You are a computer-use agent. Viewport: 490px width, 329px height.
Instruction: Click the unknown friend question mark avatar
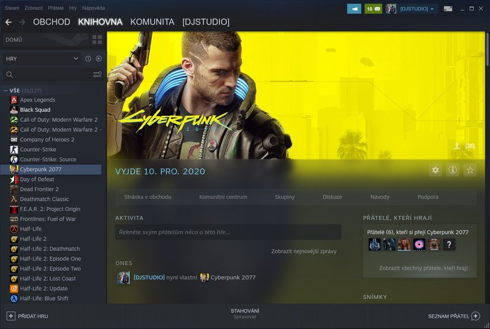tap(449, 244)
